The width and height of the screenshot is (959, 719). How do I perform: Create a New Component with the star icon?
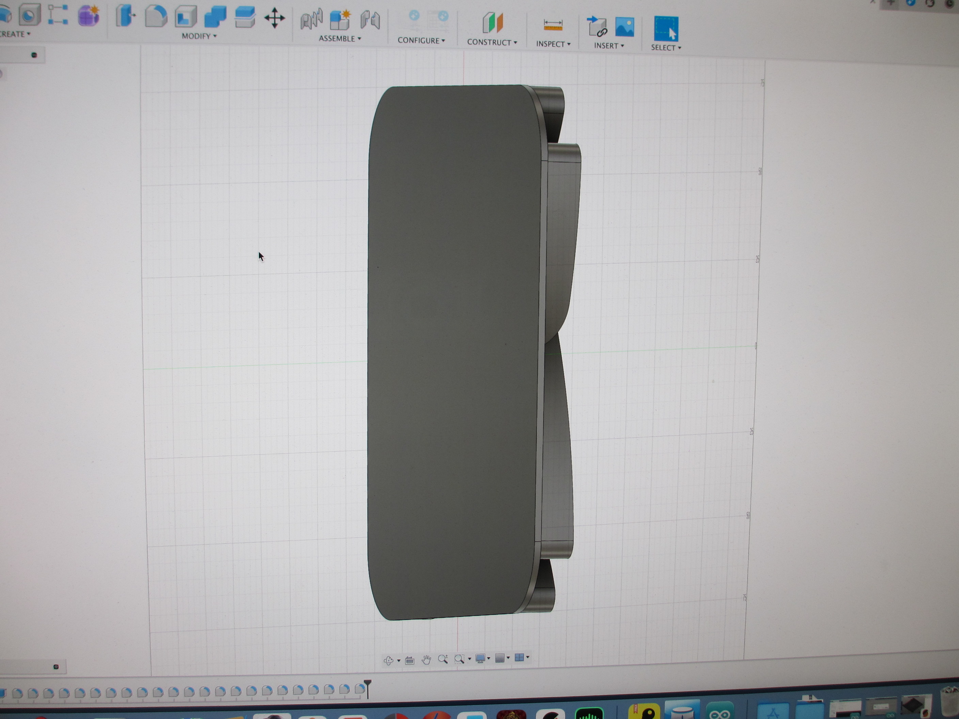point(340,20)
